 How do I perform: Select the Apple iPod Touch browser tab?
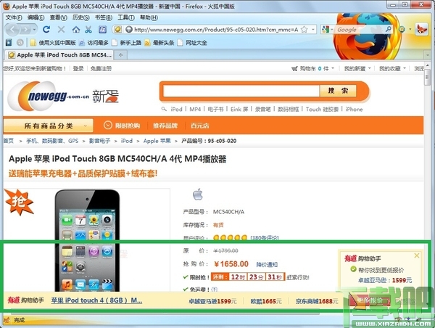click(60, 54)
